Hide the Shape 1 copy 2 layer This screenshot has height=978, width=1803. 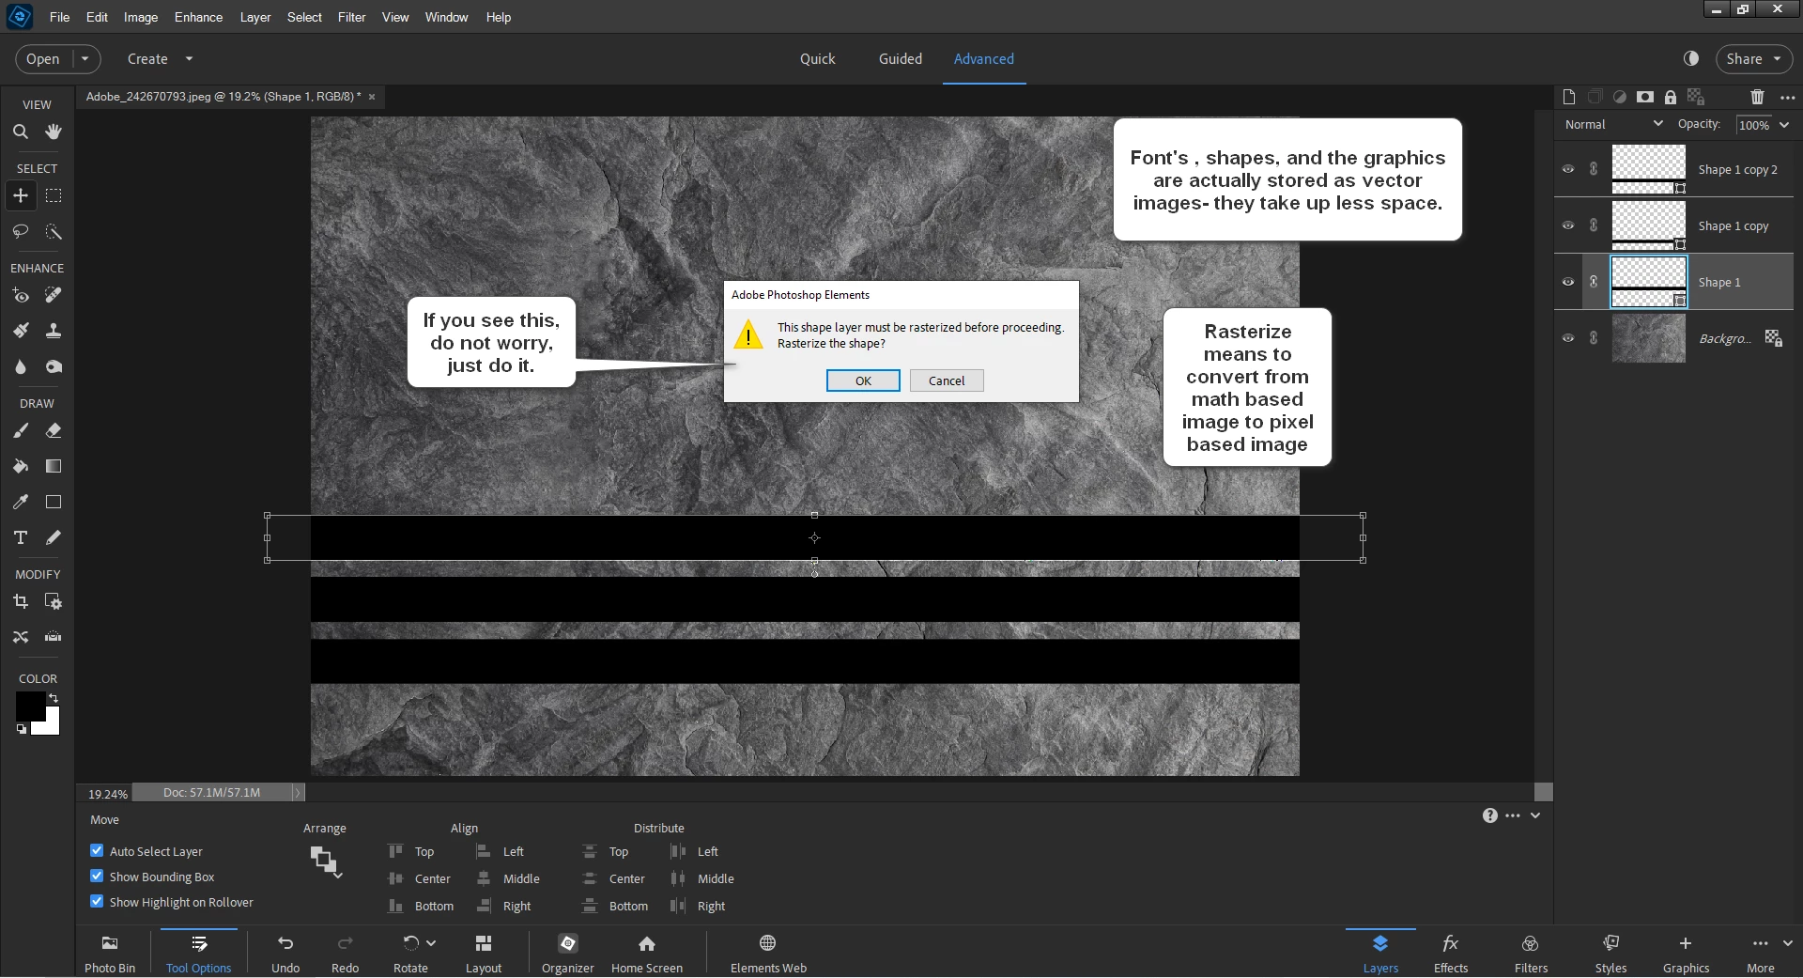[1568, 169]
